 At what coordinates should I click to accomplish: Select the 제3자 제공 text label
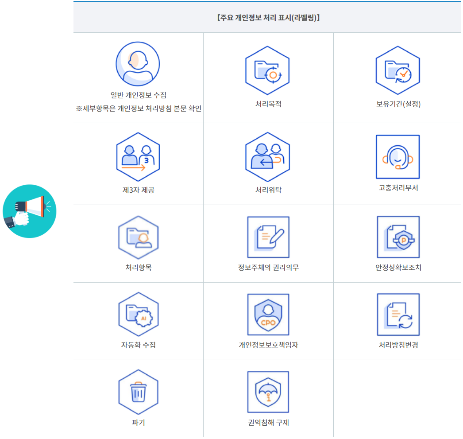[138, 190]
